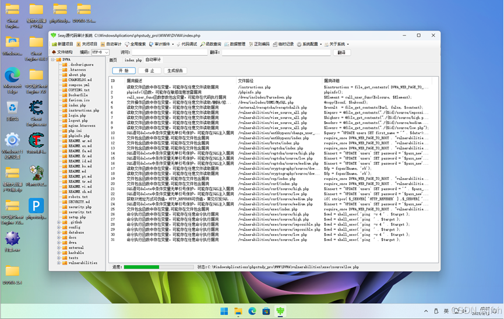The image size is (504, 319).
Task: Select Cheat Engine.exe desktop icon
Action: (x=36, y=113)
